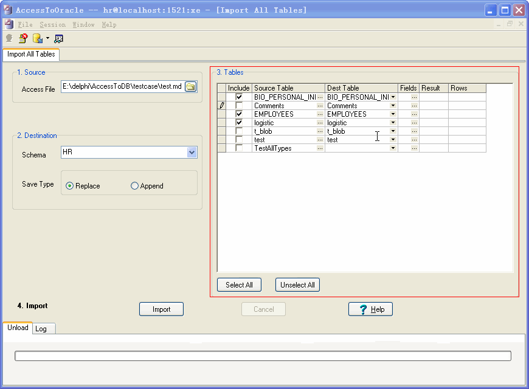Image resolution: width=529 pixels, height=389 pixels.
Task: Expand Dest Table dropdown for test
Action: [x=393, y=139]
